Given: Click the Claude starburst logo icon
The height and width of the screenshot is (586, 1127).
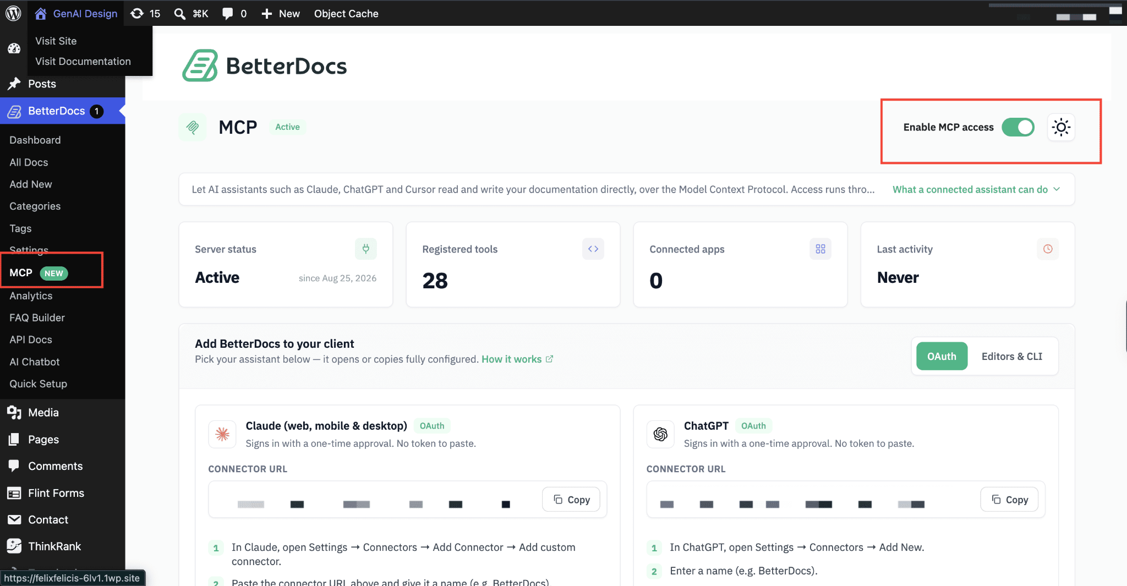Looking at the screenshot, I should coord(222,434).
